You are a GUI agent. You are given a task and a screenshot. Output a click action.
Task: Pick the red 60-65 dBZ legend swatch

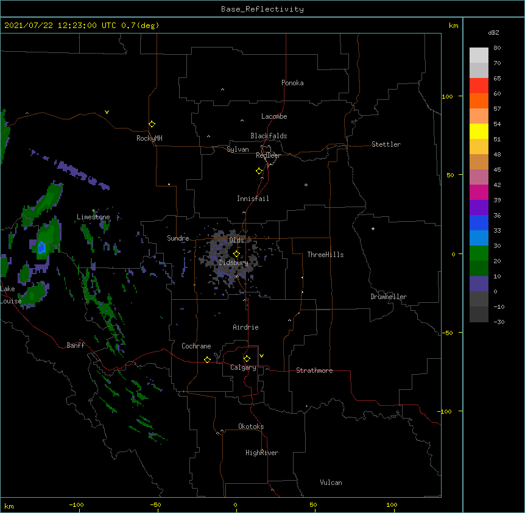point(479,85)
